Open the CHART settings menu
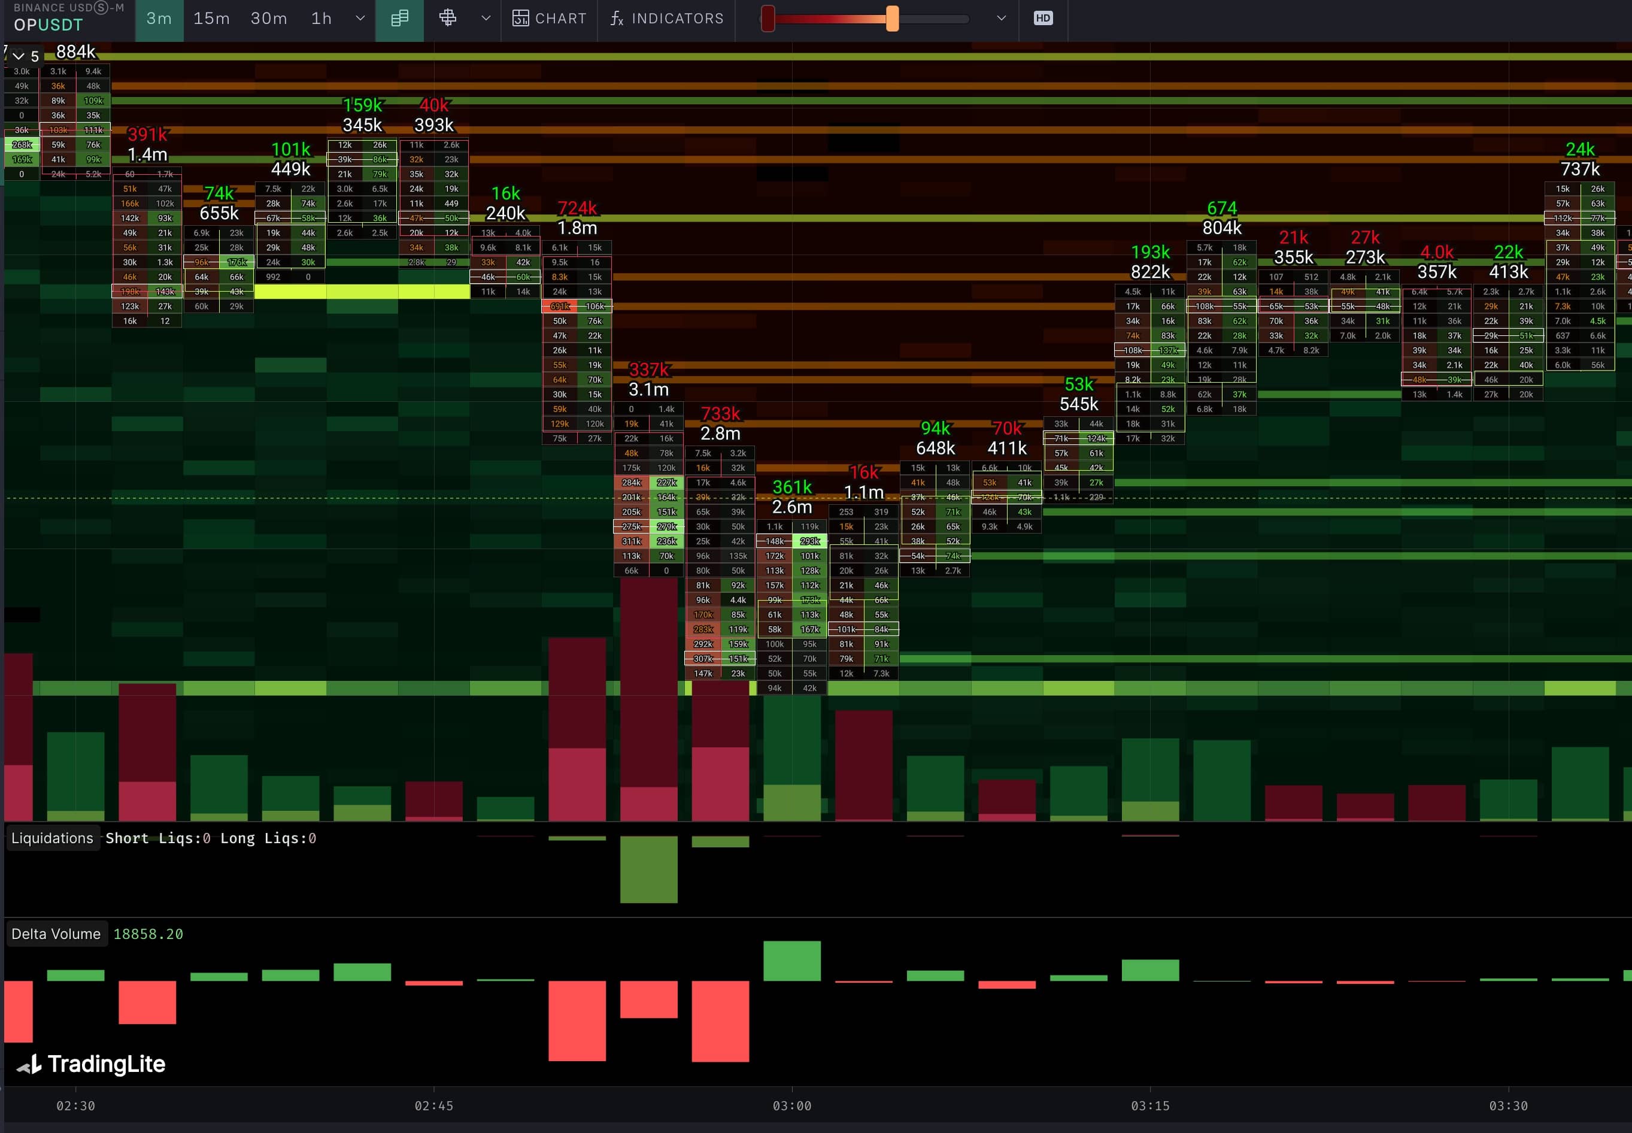Screen dimensions: 1632x1133 pyautogui.click(x=550, y=19)
